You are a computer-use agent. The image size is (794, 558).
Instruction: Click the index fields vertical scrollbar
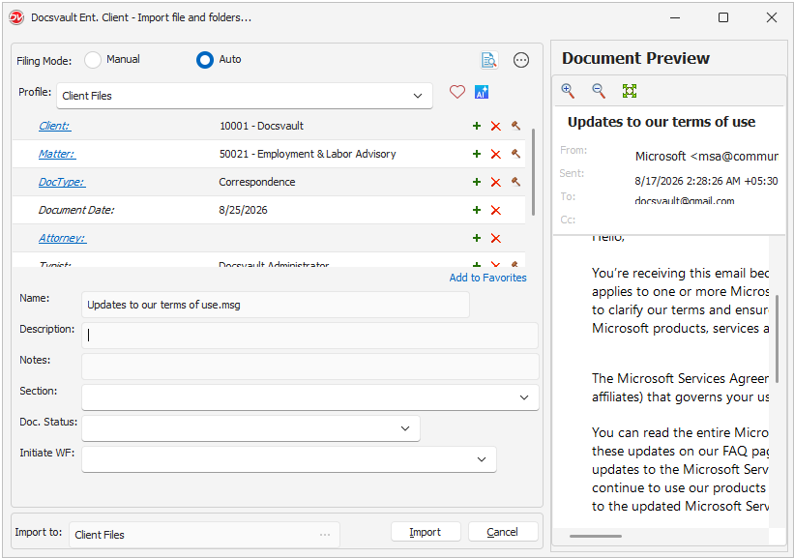pos(533,172)
